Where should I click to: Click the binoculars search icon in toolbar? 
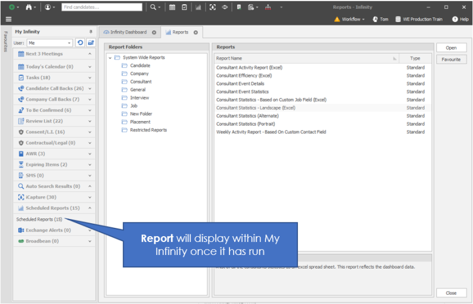[28, 7]
